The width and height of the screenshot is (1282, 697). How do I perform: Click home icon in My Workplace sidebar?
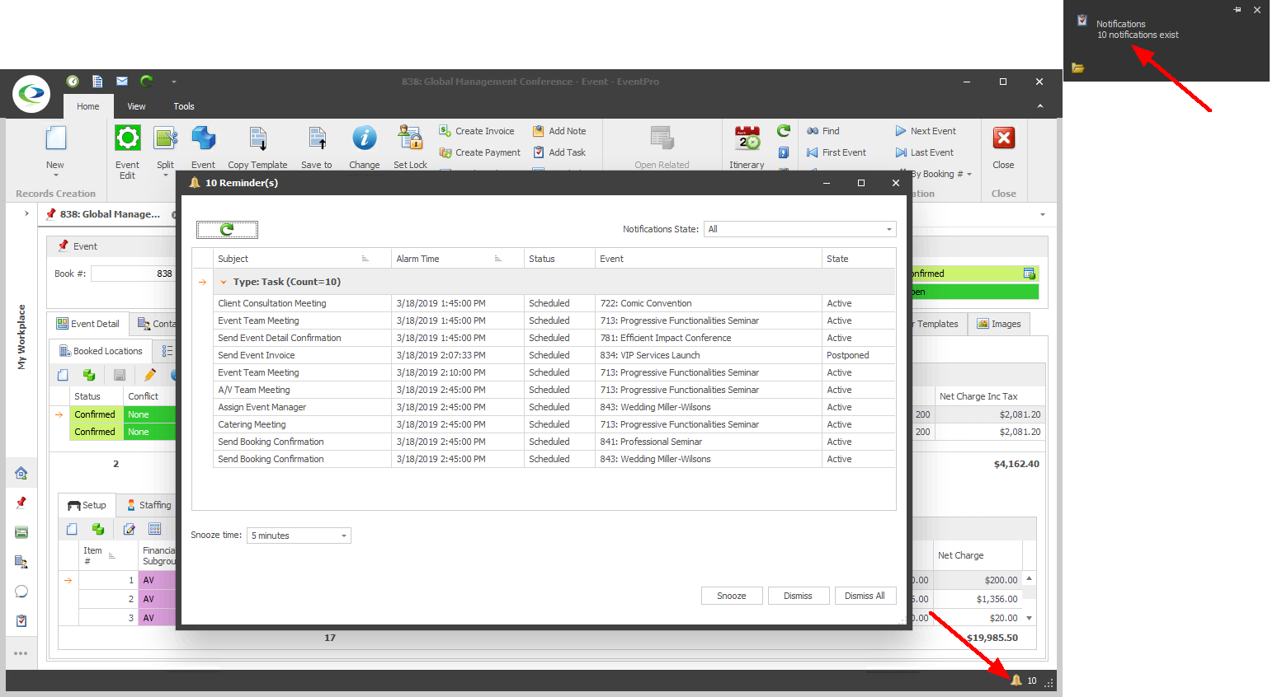pyautogui.click(x=21, y=473)
